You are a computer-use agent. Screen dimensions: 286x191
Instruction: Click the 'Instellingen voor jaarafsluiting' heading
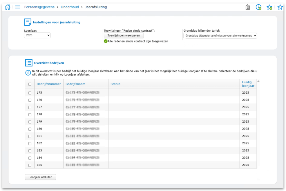57,22
